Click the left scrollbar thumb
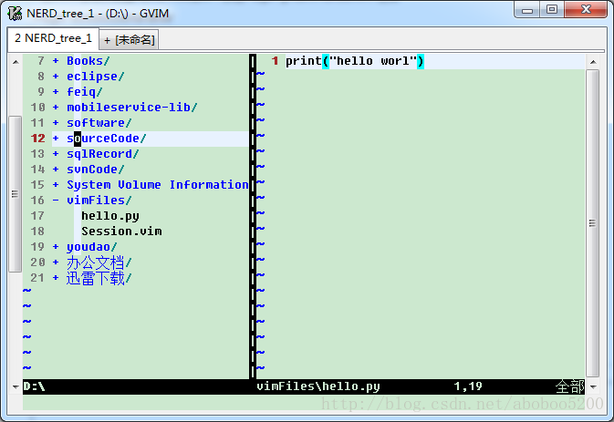This screenshot has width=614, height=422. [16, 193]
